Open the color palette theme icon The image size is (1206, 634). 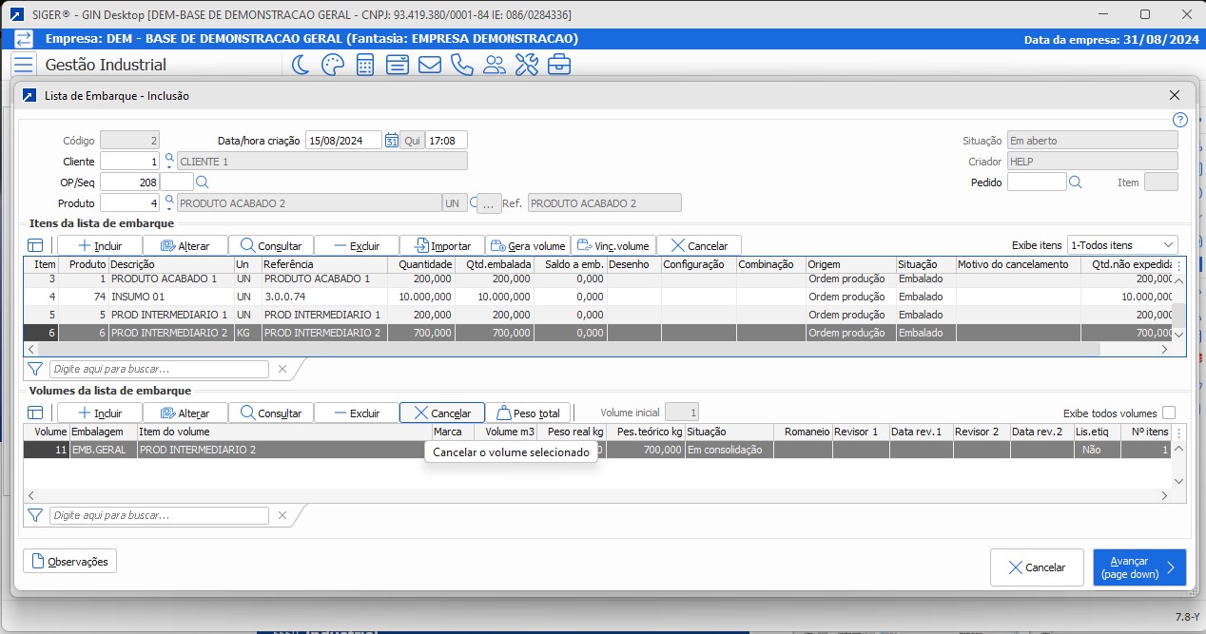332,65
